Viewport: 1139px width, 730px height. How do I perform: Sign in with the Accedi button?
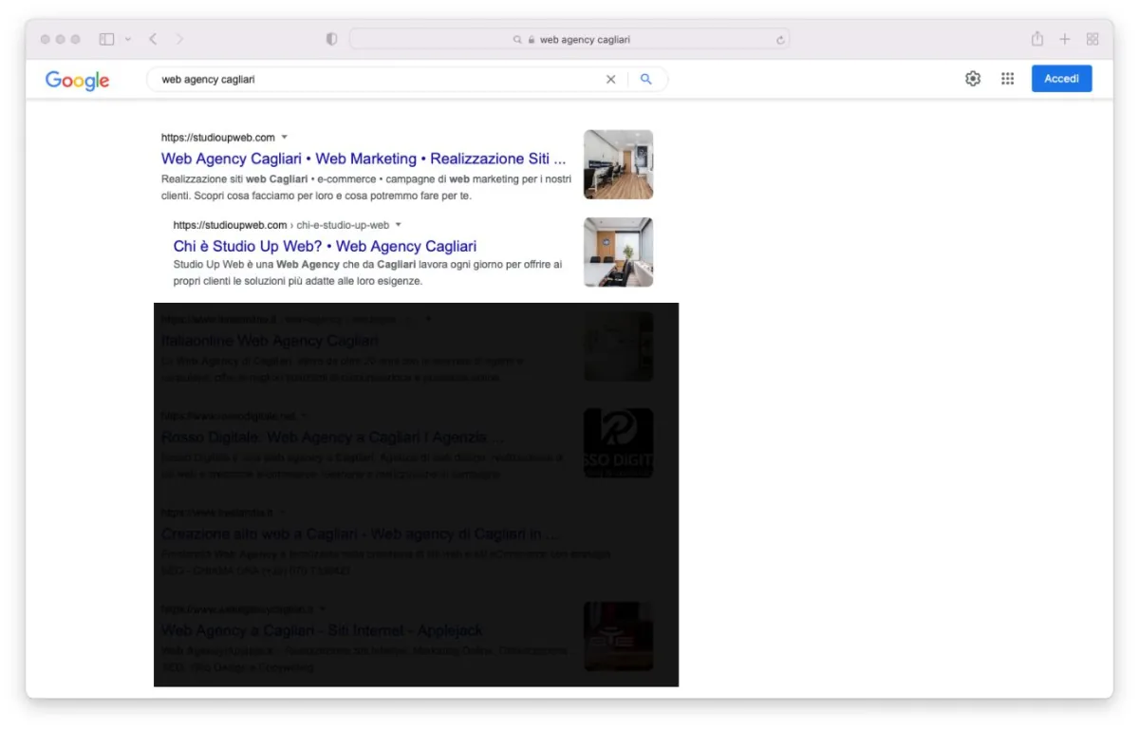[1061, 79]
